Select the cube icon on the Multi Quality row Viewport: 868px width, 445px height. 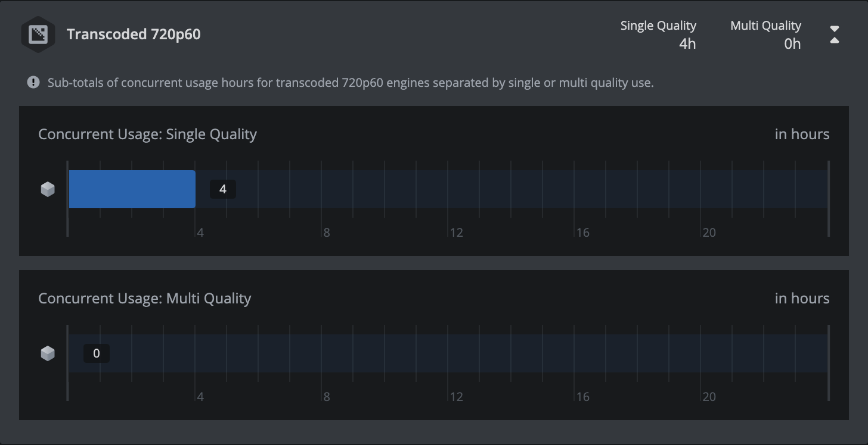click(47, 353)
